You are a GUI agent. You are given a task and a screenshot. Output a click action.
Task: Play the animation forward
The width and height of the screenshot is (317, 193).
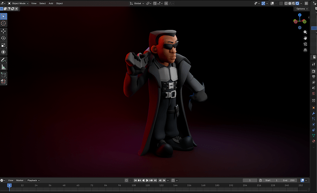pos(147,180)
